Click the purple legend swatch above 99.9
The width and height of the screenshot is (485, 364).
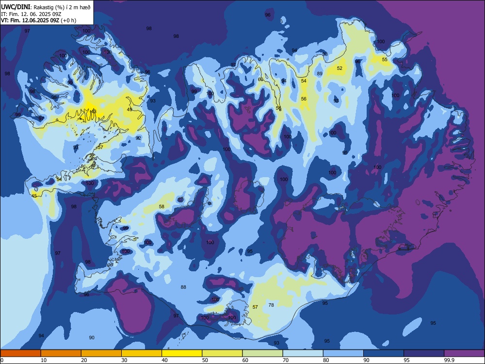point(464,353)
